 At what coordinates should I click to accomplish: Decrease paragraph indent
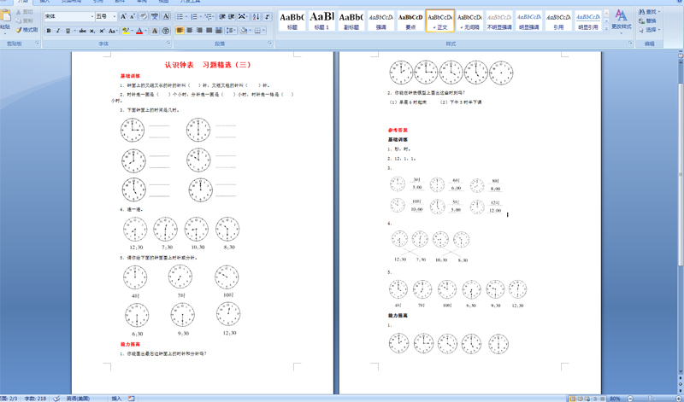pyautogui.click(x=222, y=16)
